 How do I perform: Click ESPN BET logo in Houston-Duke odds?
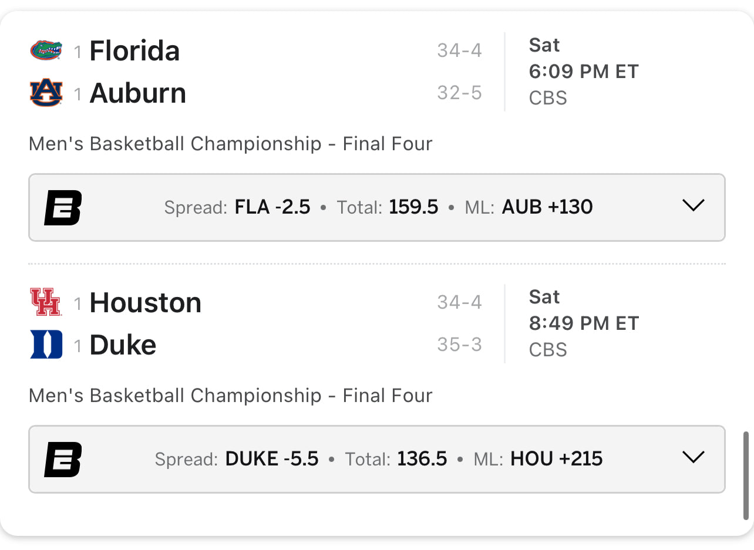[63, 460]
